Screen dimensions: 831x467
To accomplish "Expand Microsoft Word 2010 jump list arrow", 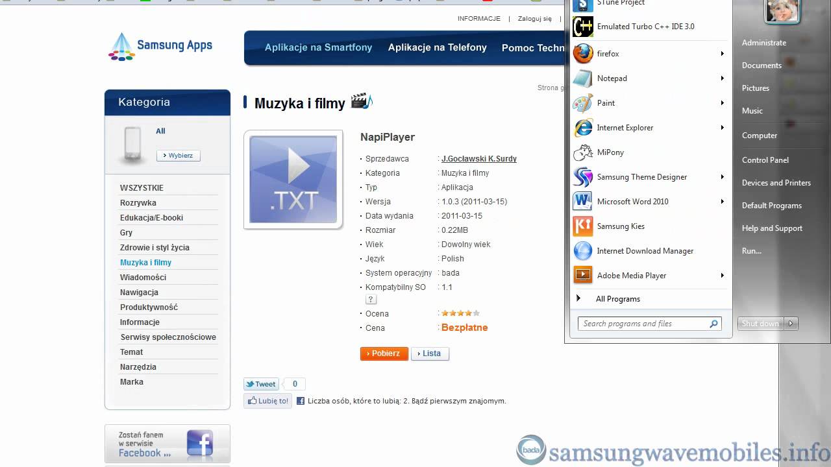I will click(x=722, y=202).
